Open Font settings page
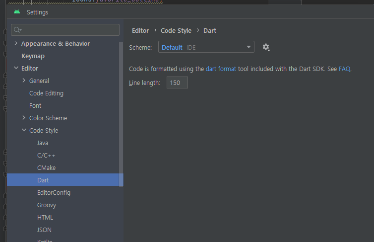 pos(35,105)
